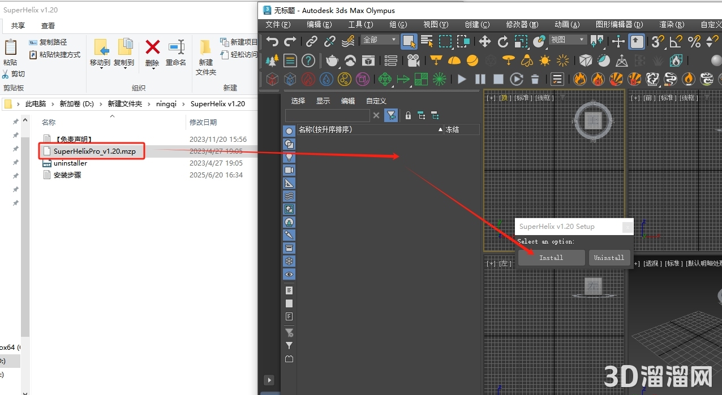Open the 工具(T) menu
Image resolution: width=722 pixels, height=395 pixels.
pyautogui.click(x=360, y=25)
